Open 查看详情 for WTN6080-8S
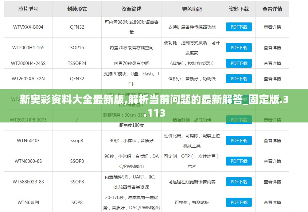308x212 pixels. [272, 161]
